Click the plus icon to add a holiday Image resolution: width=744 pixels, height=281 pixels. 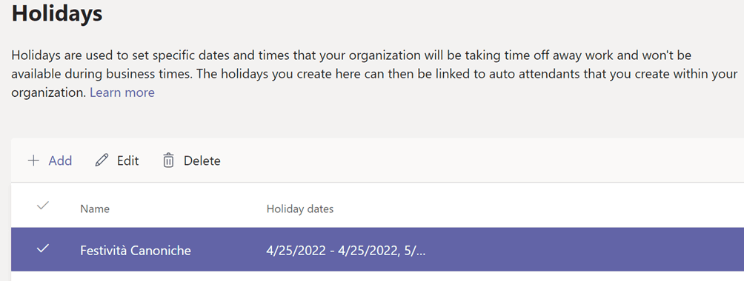pos(33,160)
